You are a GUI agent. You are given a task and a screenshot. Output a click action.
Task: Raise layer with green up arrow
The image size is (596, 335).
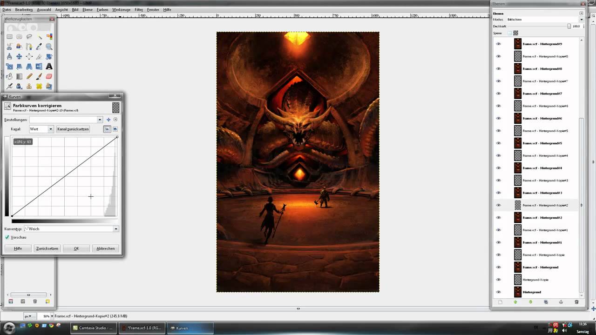pyautogui.click(x=515, y=302)
